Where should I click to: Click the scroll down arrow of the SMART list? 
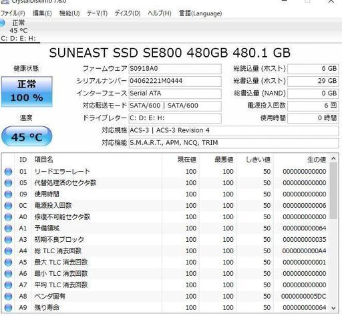point(333,308)
